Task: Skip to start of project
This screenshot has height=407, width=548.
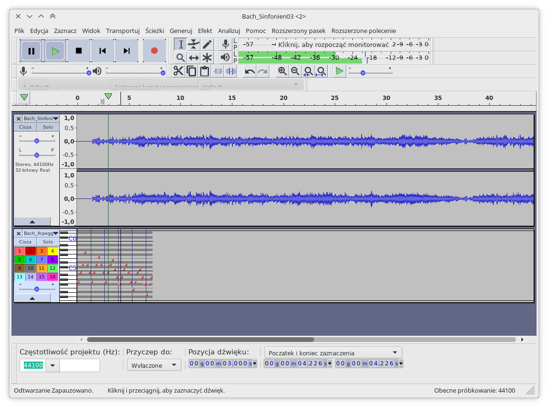Action: 103,51
